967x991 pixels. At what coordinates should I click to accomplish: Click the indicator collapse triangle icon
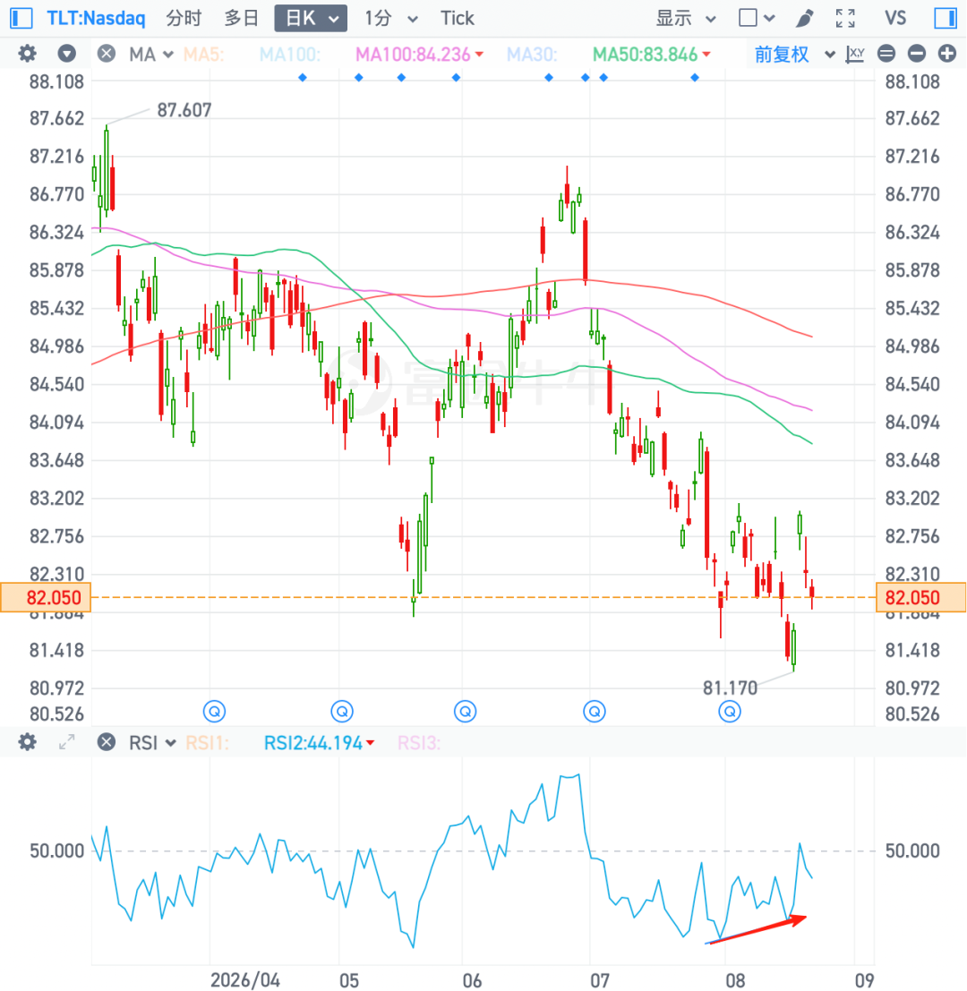pyautogui.click(x=66, y=54)
